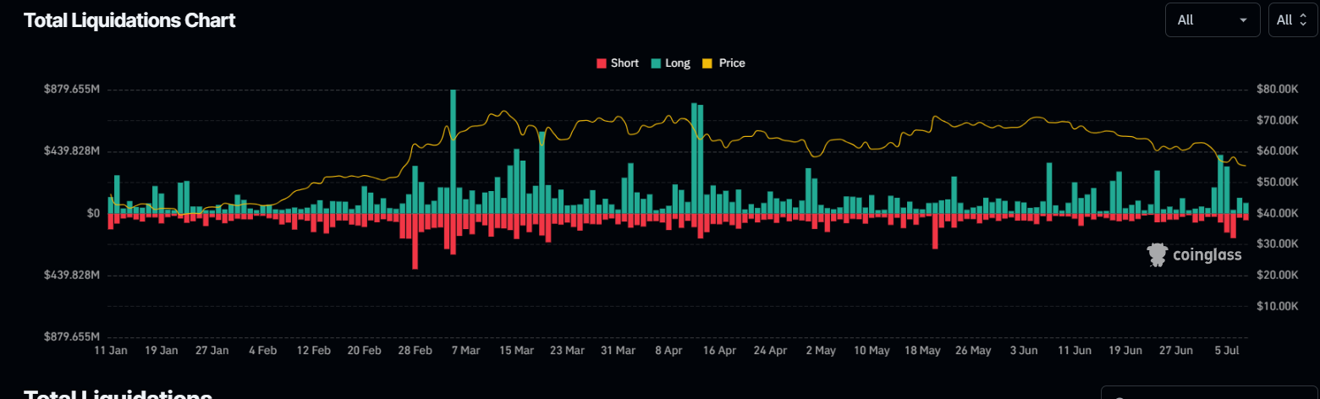Click the red Short legend square
The height and width of the screenshot is (399, 1320).
[x=602, y=63]
